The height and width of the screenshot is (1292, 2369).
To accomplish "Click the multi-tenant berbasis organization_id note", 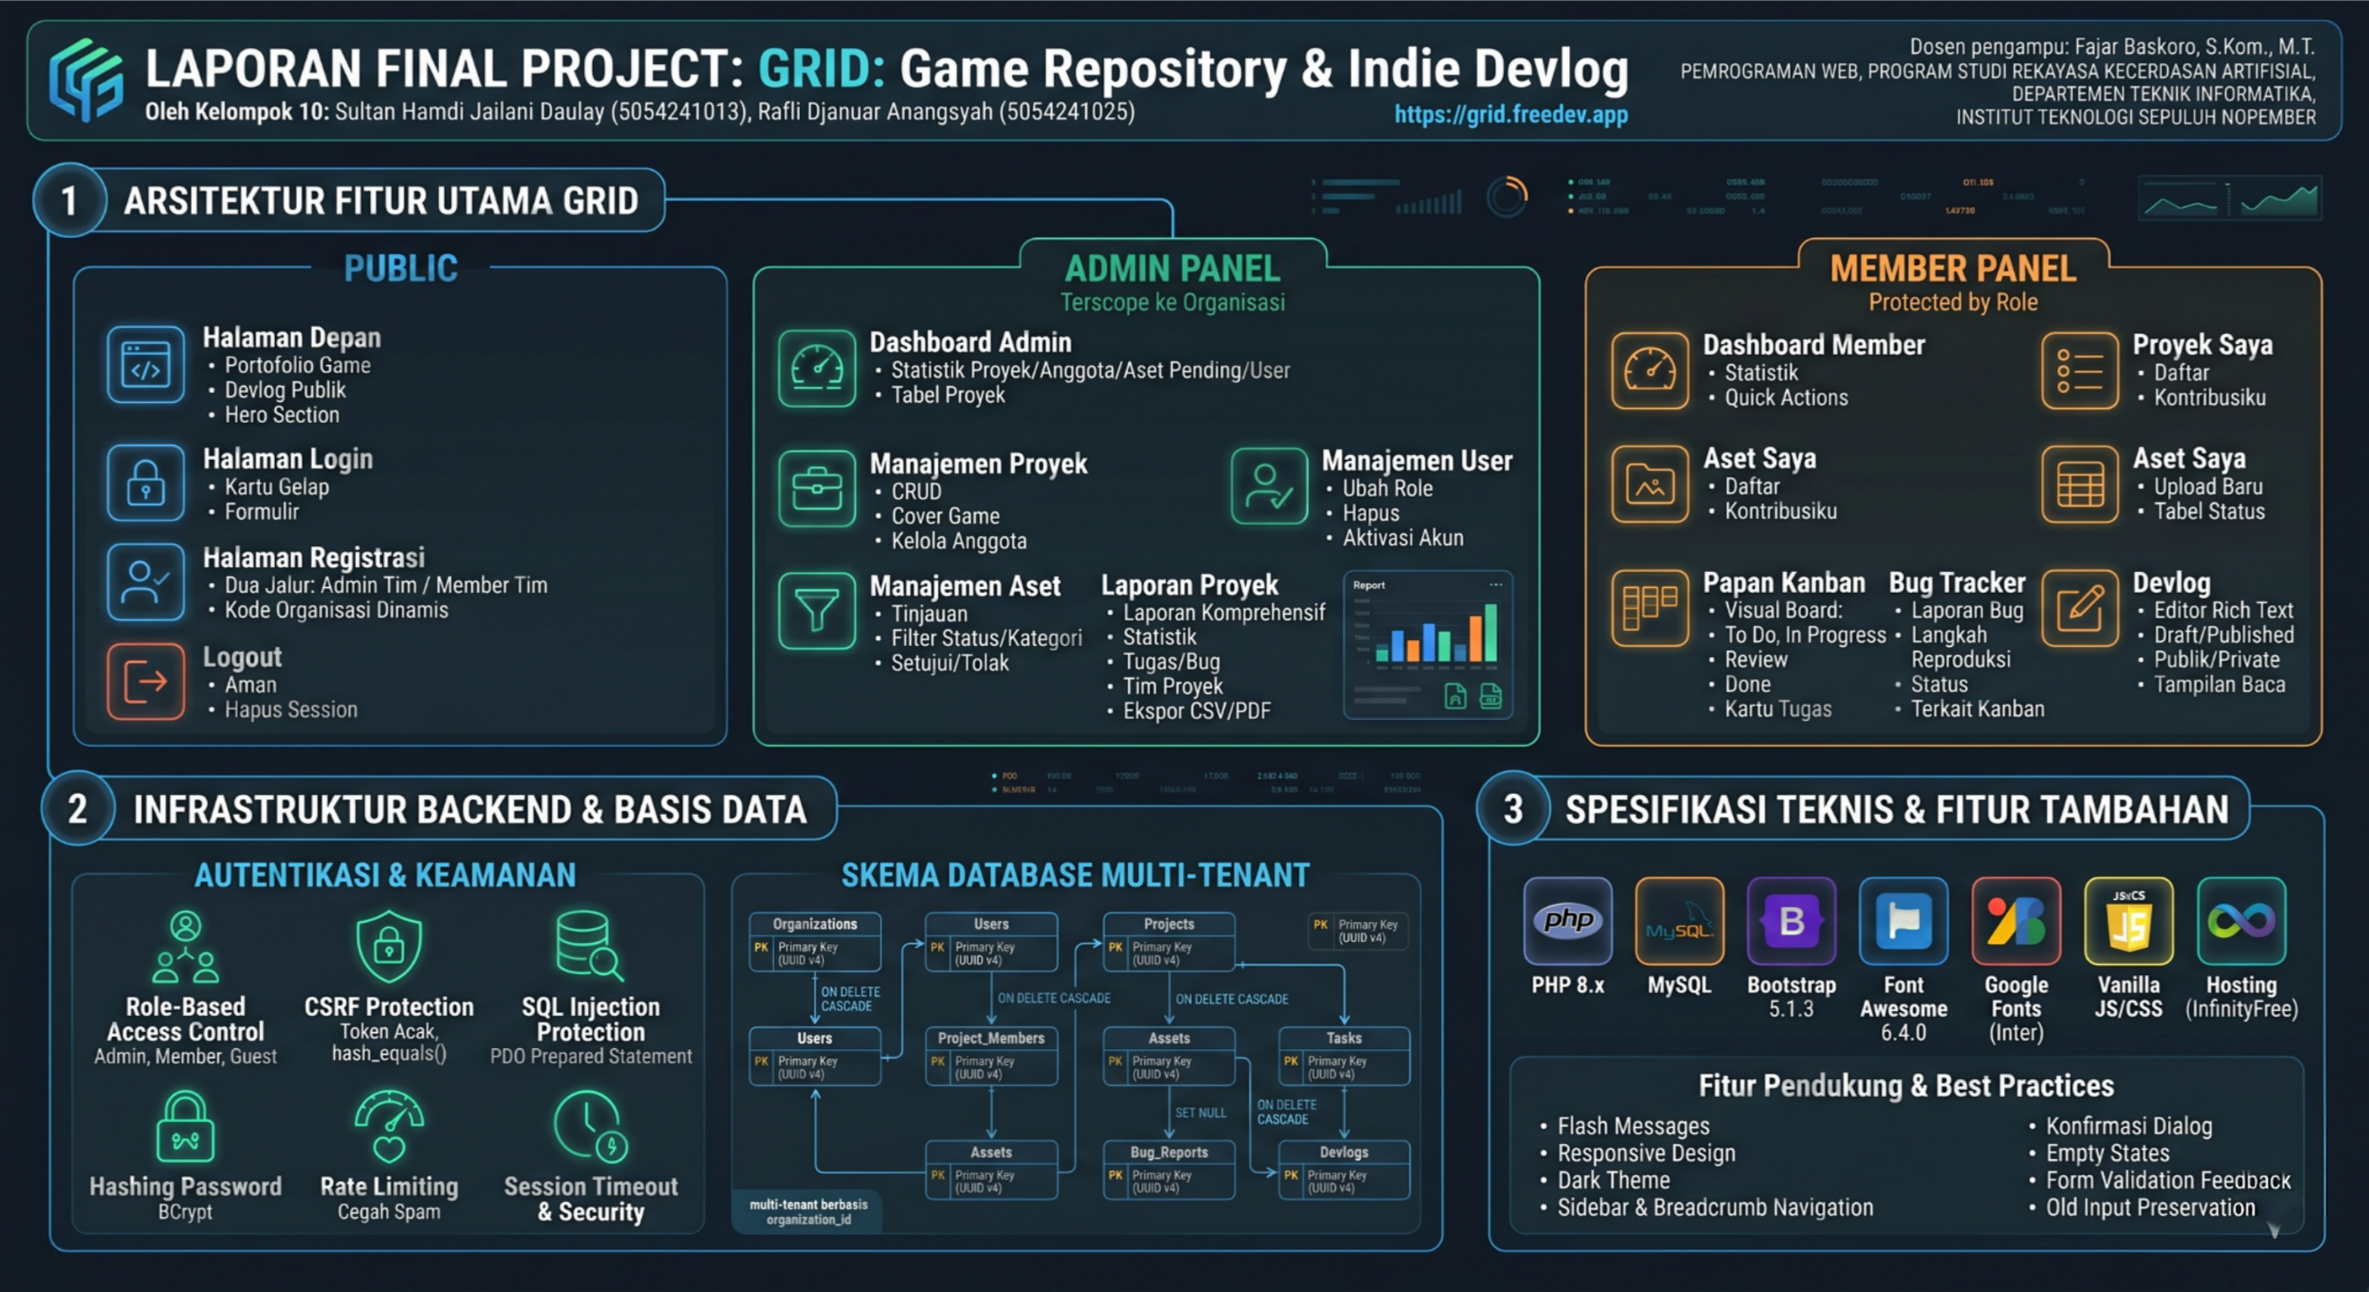I will coord(808,1211).
